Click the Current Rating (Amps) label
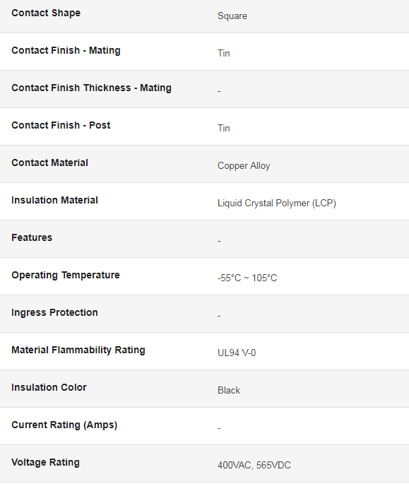Image resolution: width=409 pixels, height=484 pixels. (64, 425)
